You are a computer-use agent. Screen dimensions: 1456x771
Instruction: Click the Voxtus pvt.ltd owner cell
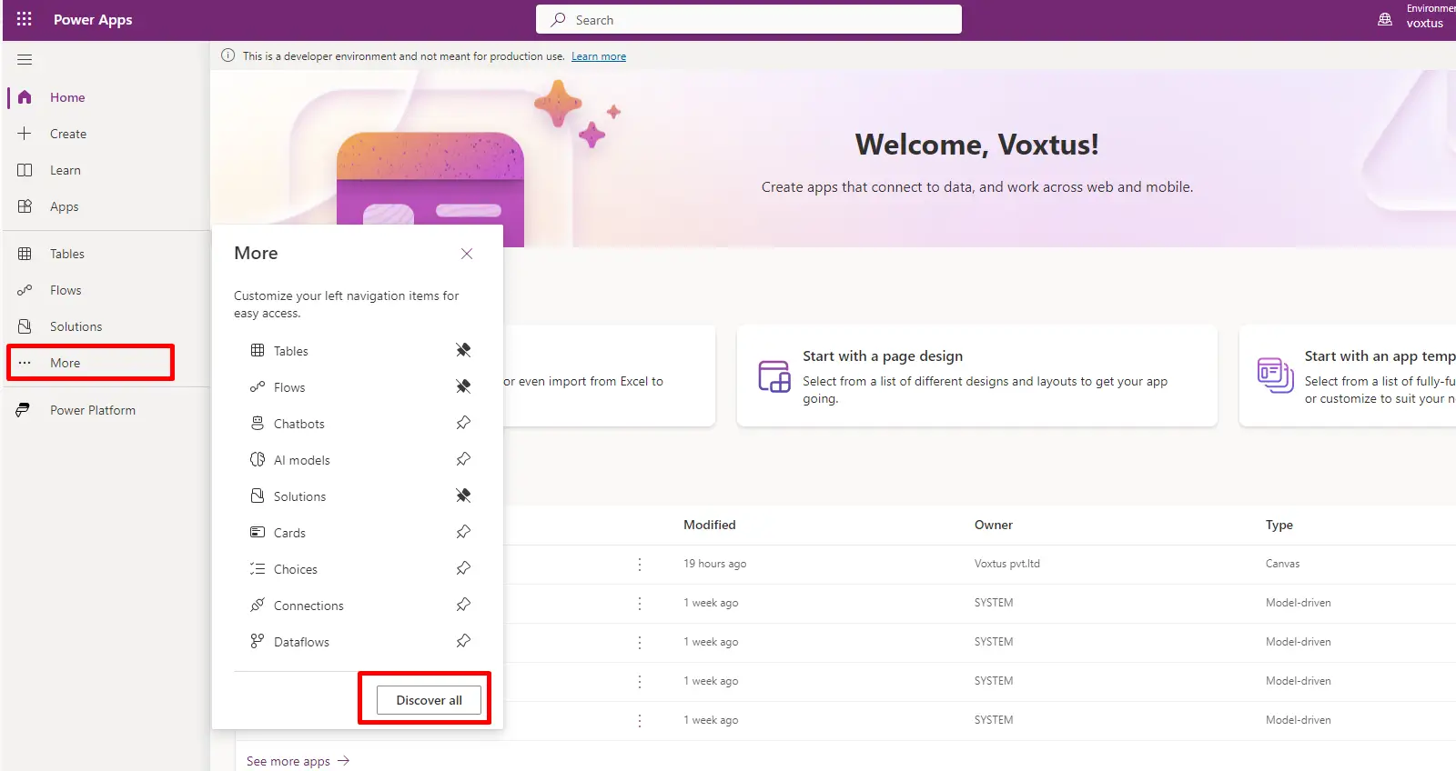click(1006, 564)
